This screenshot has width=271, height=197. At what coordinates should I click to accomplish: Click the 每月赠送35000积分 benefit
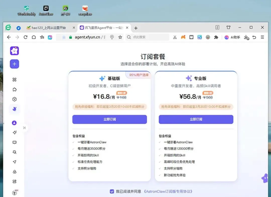[x=91, y=149]
